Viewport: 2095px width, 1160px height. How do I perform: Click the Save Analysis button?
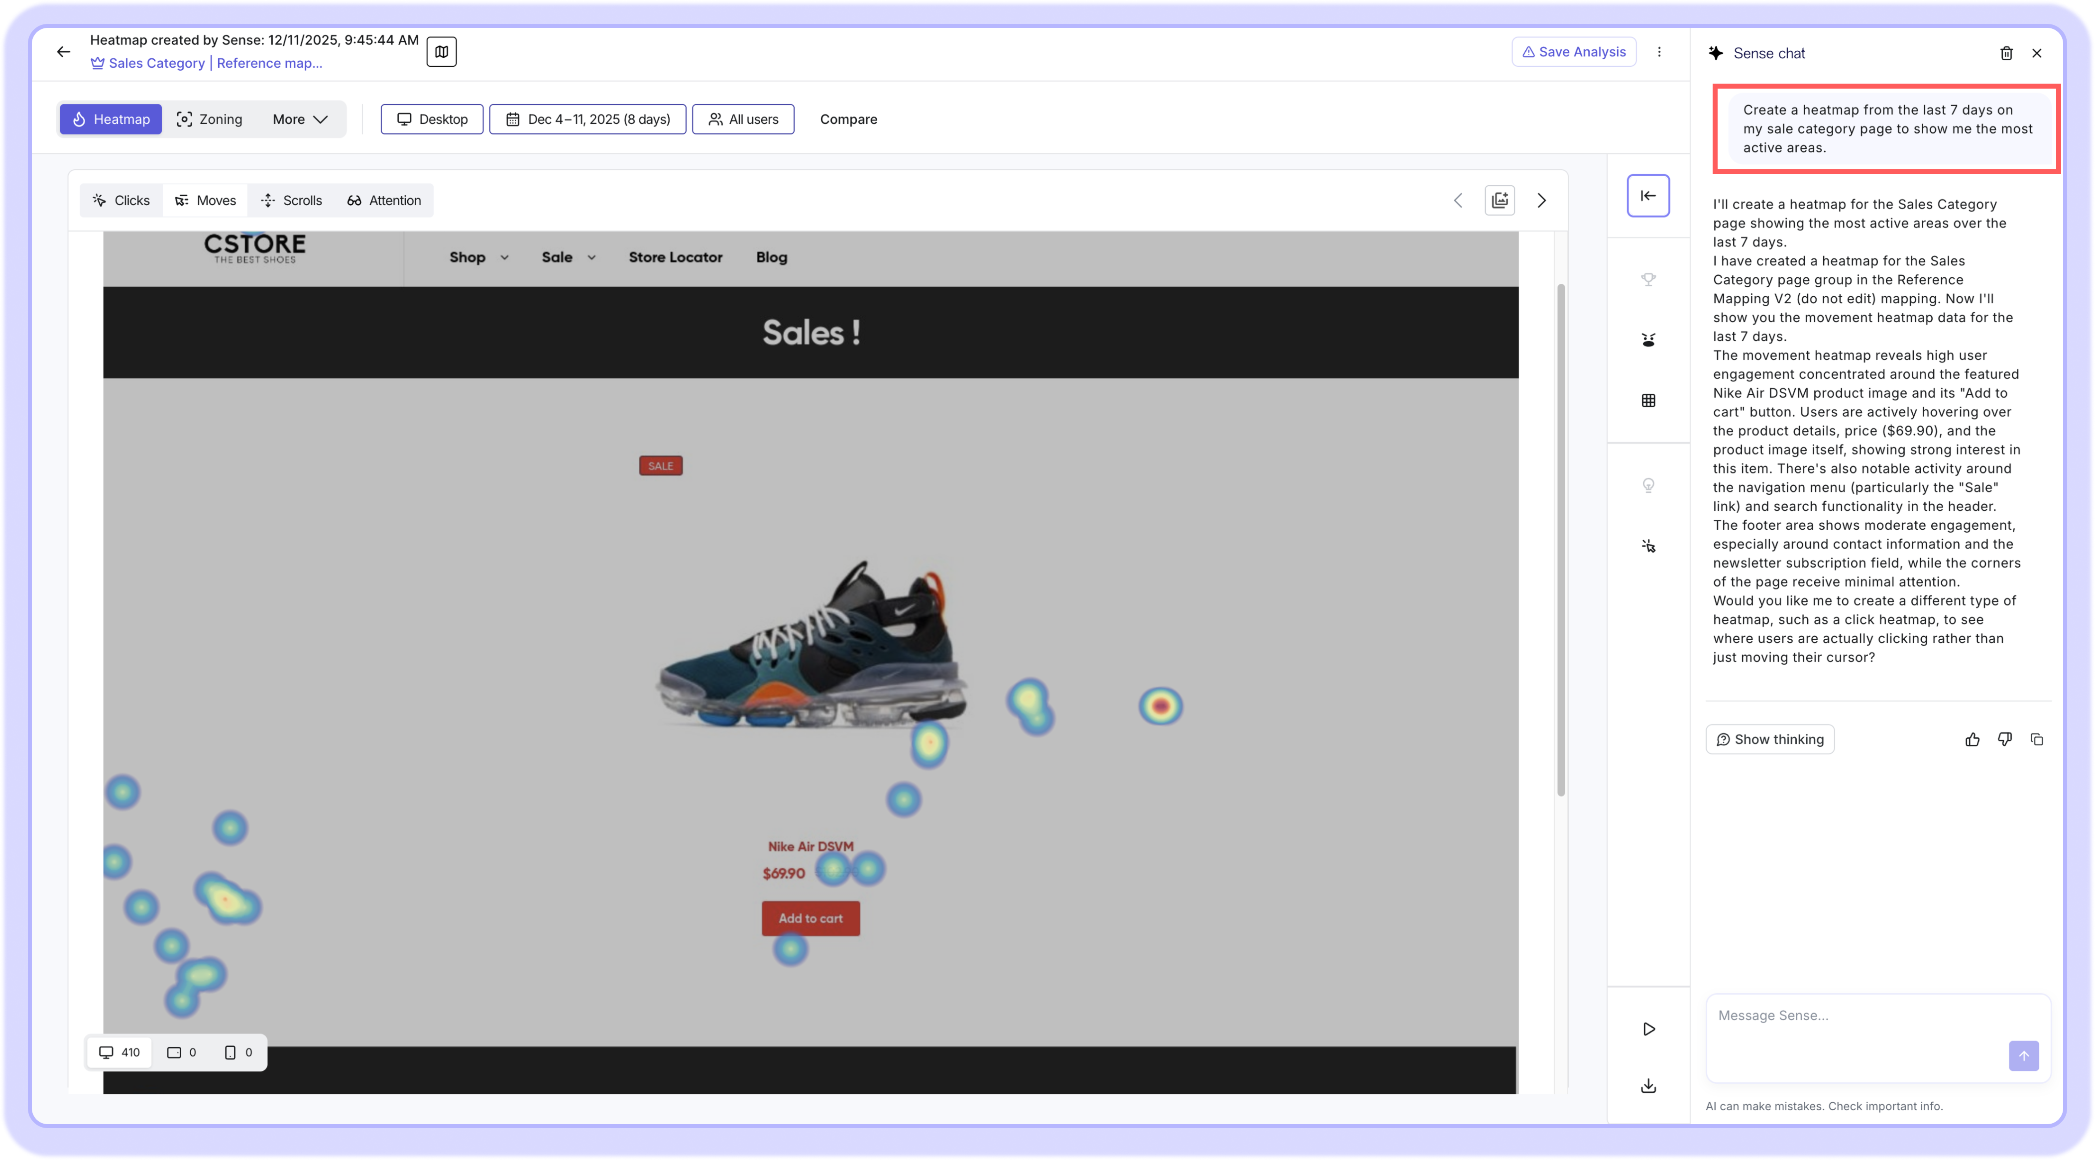1573,52
